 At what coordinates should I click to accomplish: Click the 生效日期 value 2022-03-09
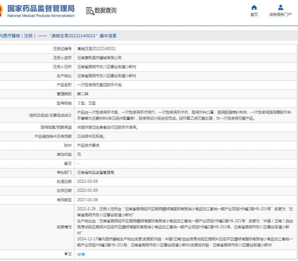87,190
